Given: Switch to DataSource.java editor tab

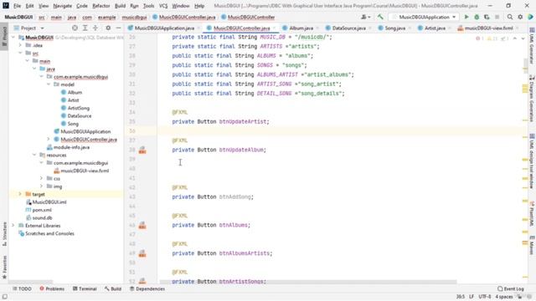Looking at the screenshot, I should (x=348, y=28).
